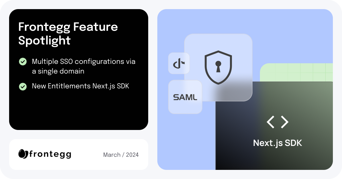The image size is (342, 179).
Task: Click the SAML logo tile
Action: pyautogui.click(x=185, y=97)
